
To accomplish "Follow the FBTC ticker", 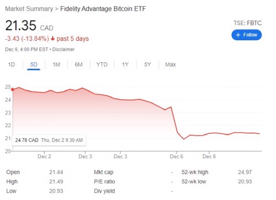I will click(247, 35).
